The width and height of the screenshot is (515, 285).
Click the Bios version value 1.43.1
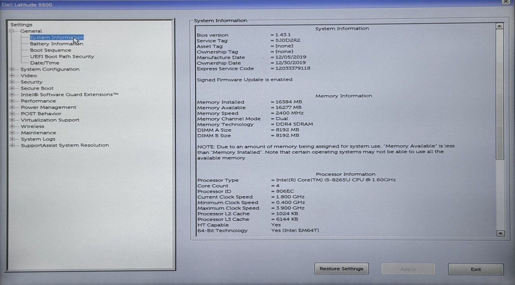click(283, 35)
